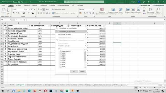Image resolution: width=166 pixels, height=93 pixels.
Task: Switch to Page Layout view icon
Action: 140,88
